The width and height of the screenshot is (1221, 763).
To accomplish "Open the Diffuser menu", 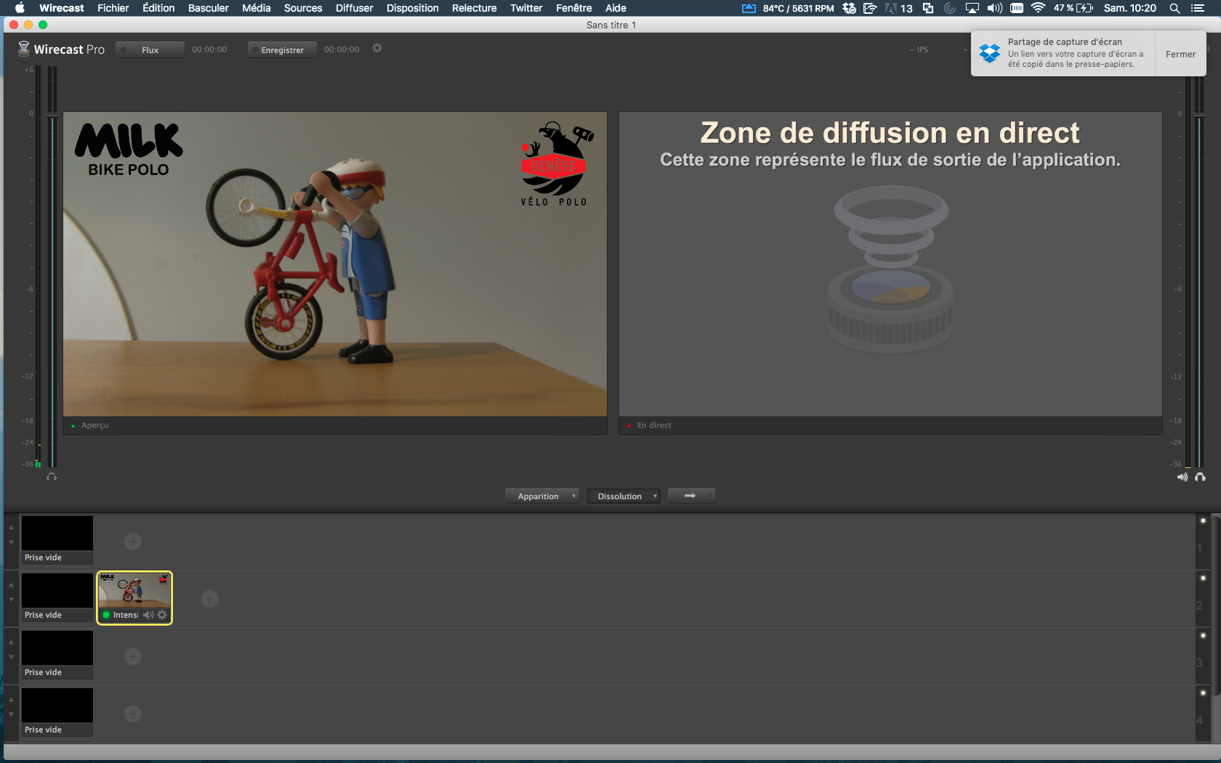I will (x=354, y=8).
